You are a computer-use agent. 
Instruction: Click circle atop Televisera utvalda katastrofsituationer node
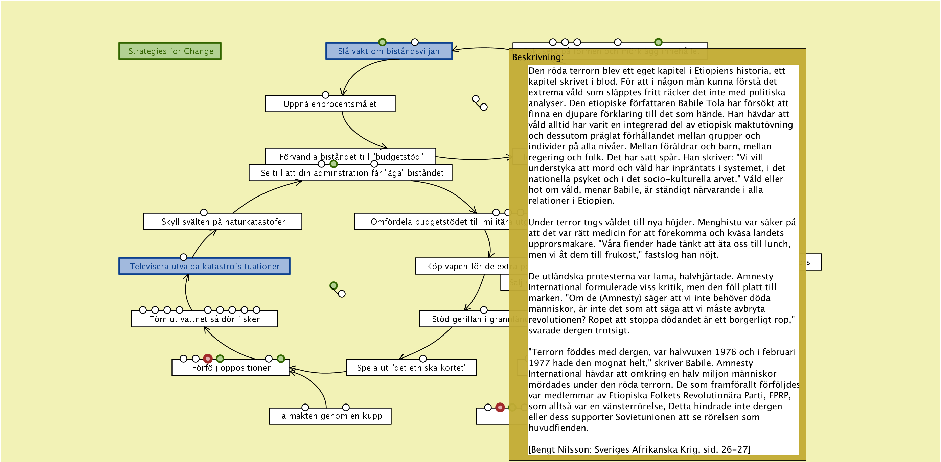click(184, 257)
